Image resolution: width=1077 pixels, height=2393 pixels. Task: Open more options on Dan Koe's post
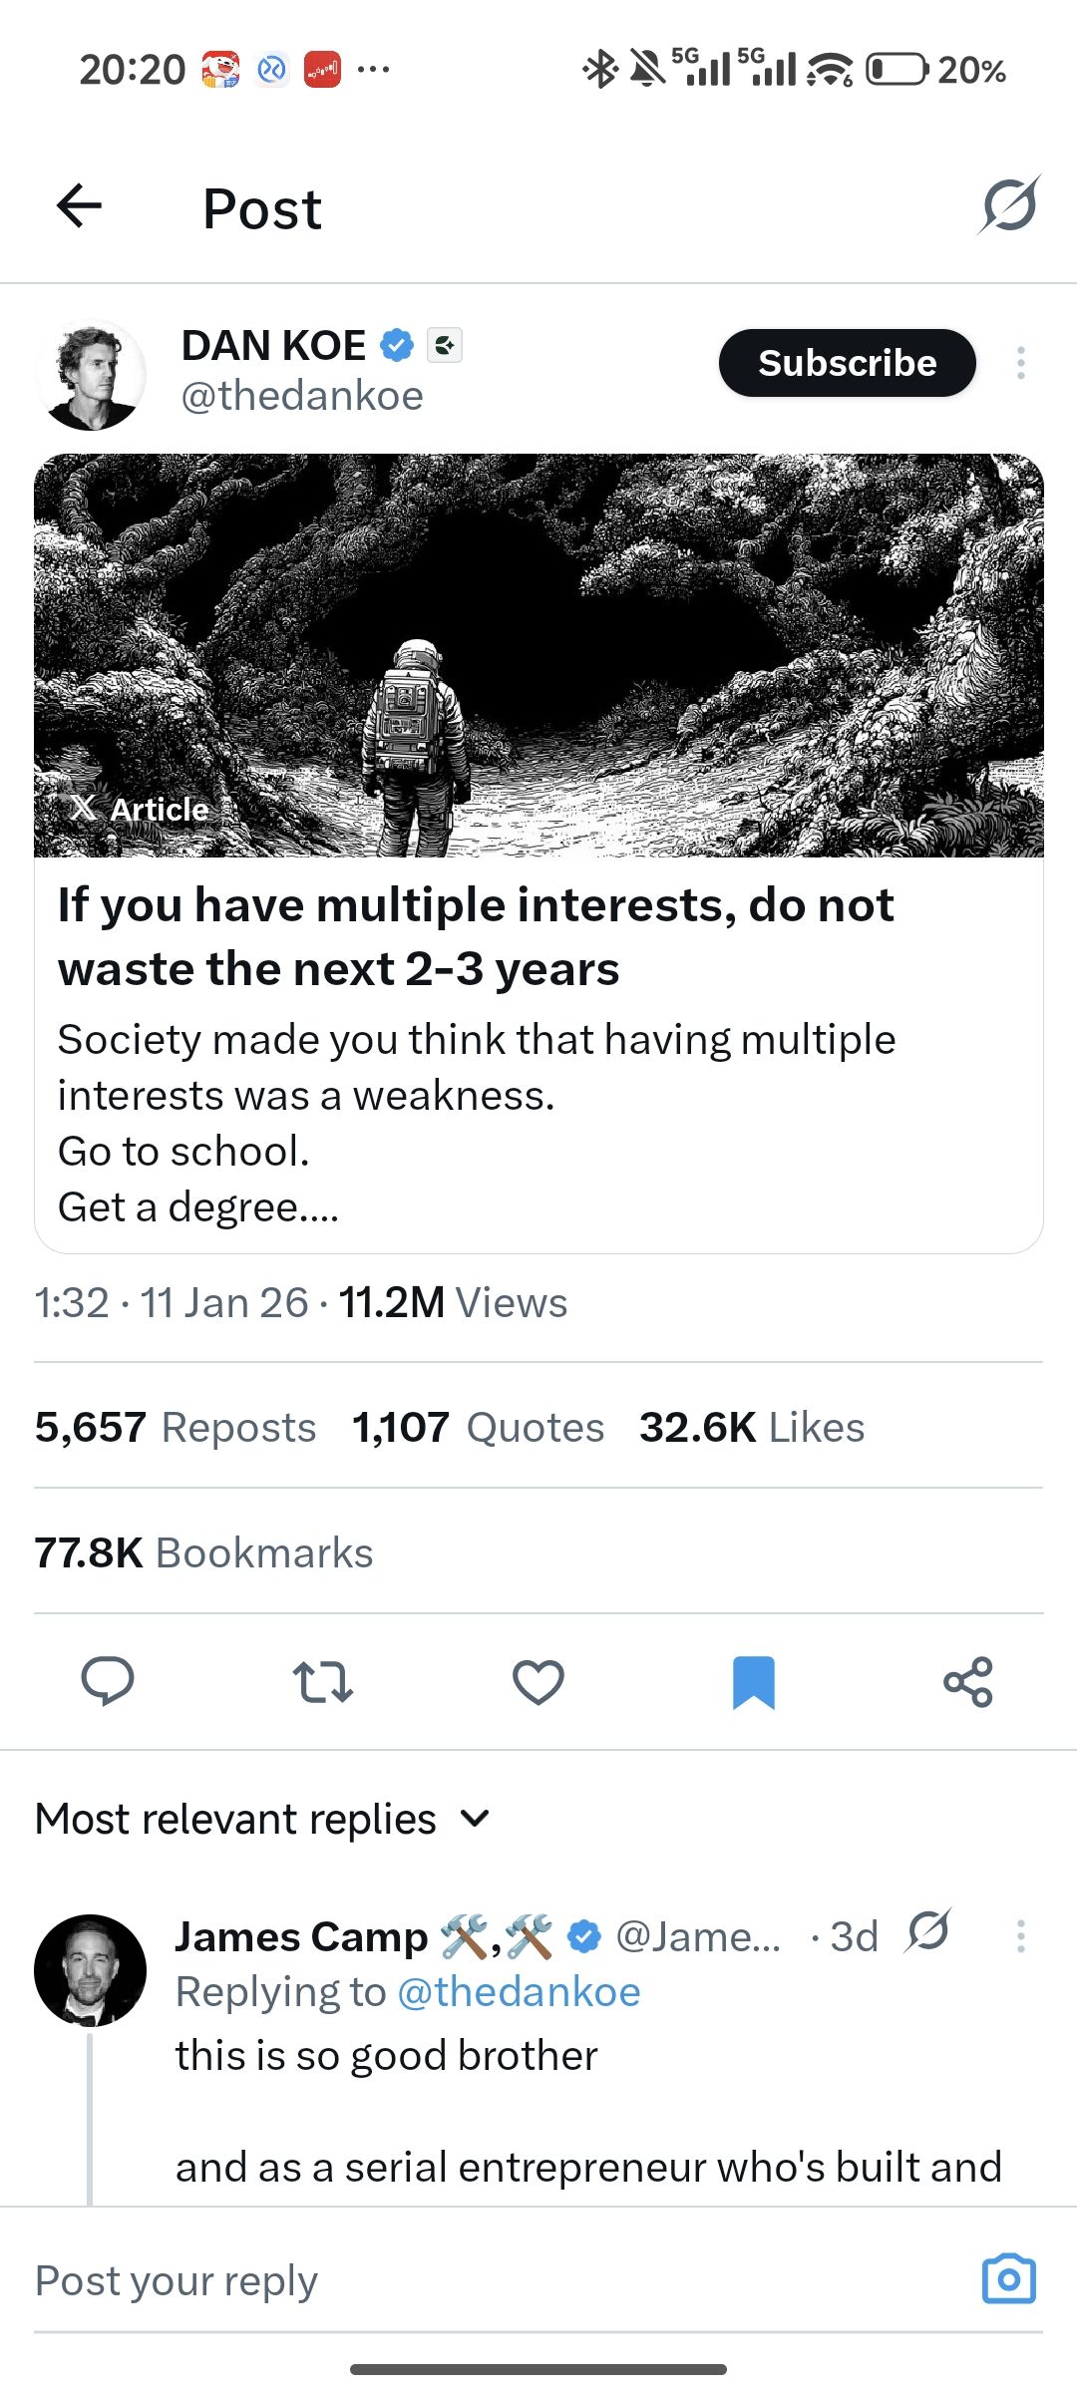(1020, 363)
